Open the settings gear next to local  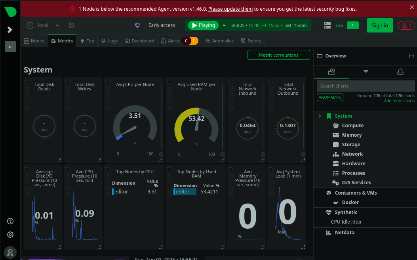71,25
